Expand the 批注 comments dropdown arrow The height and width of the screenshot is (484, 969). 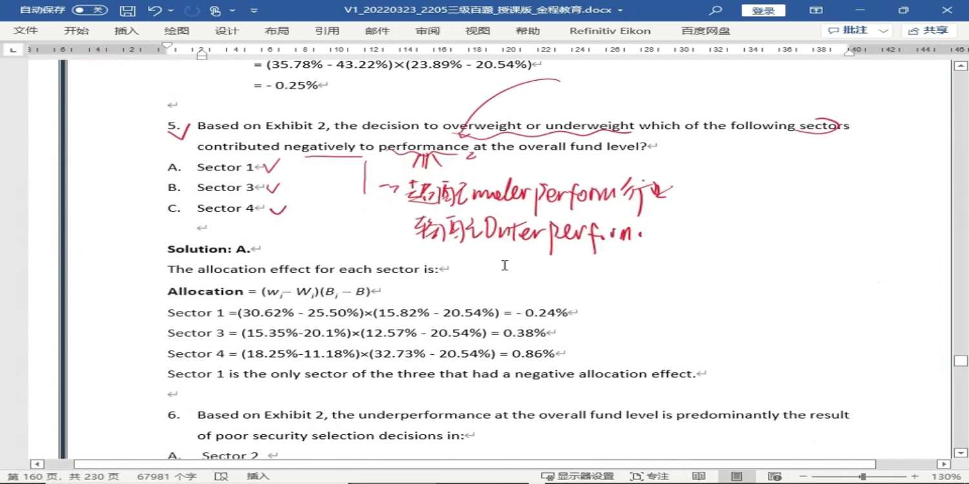coord(884,30)
